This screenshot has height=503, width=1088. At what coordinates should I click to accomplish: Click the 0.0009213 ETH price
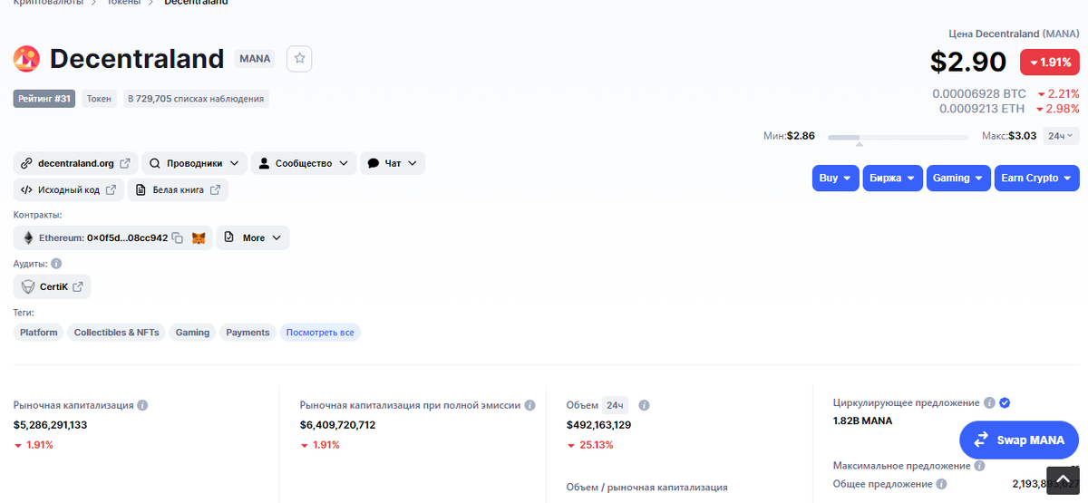coord(982,108)
